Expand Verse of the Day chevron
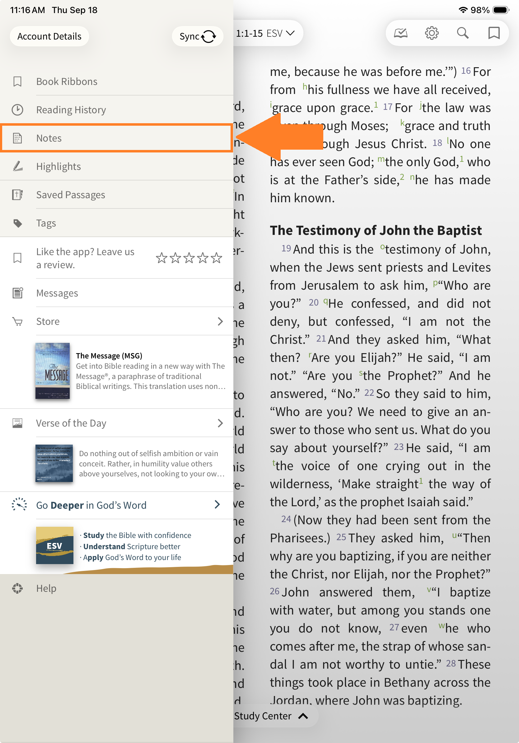519x743 pixels. point(220,423)
